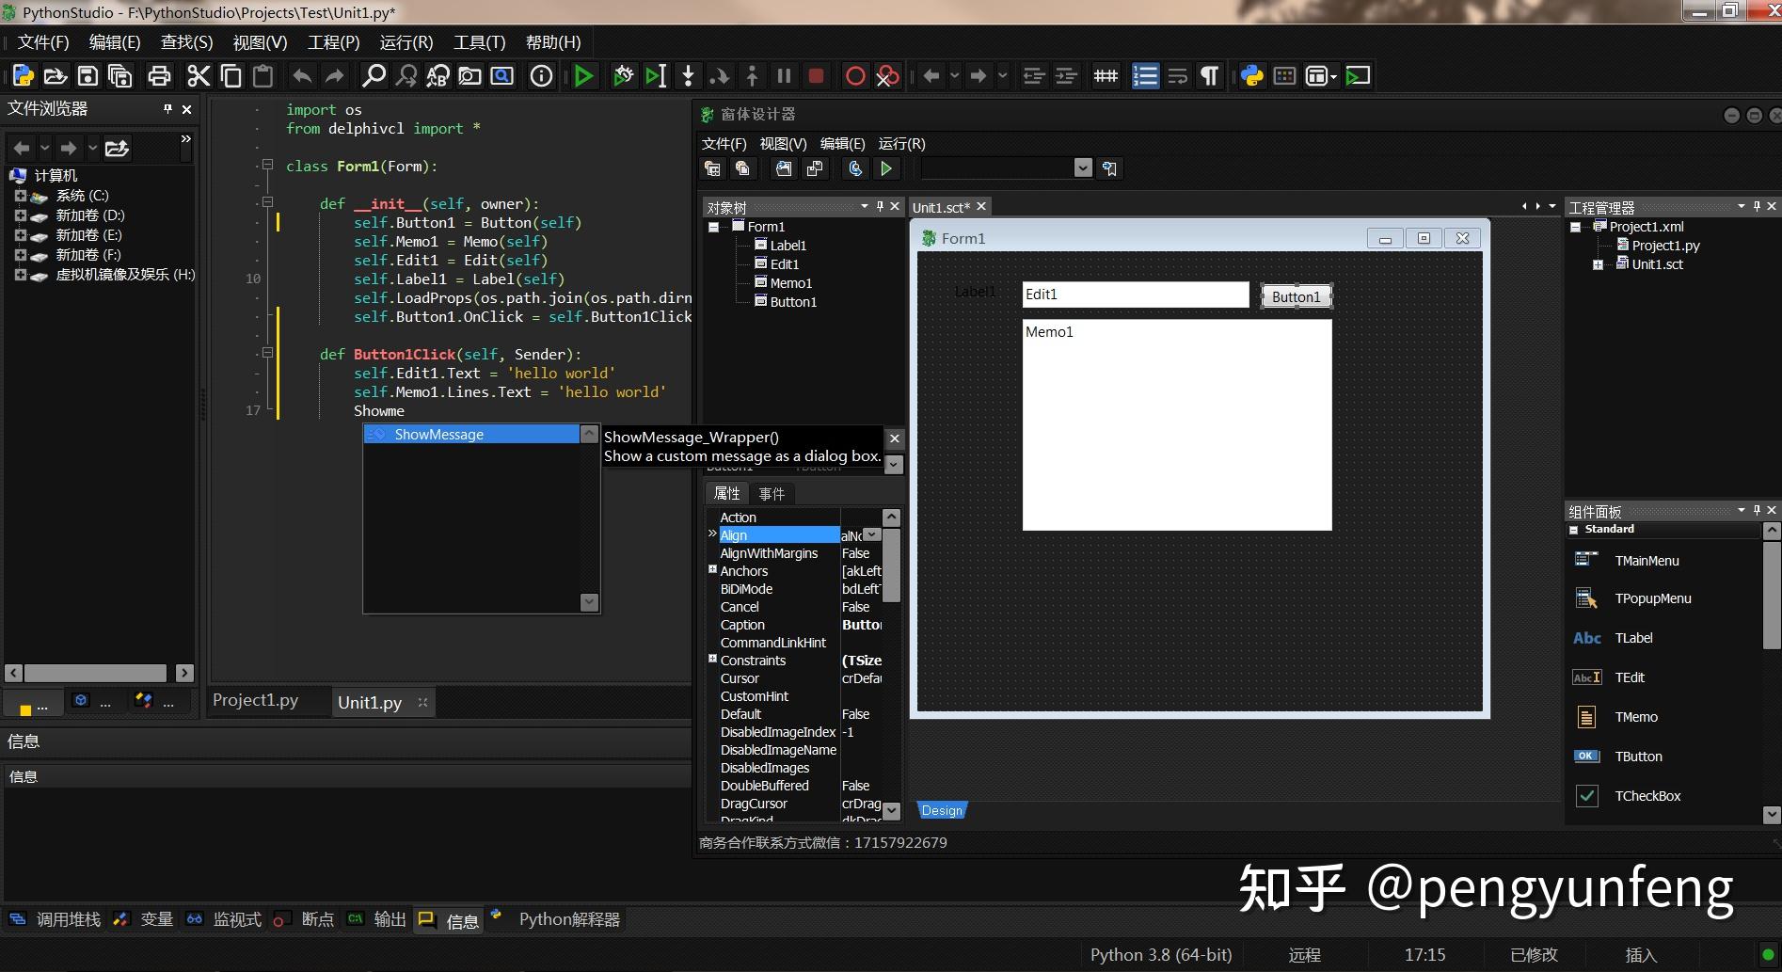Select TMemo in the Standard component list
The height and width of the screenshot is (972, 1782).
[1635, 716]
